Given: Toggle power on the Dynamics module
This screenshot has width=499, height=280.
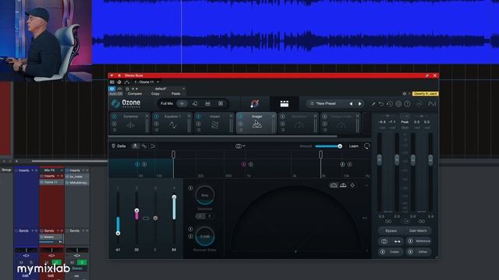Looking at the screenshot, I should point(115,117).
